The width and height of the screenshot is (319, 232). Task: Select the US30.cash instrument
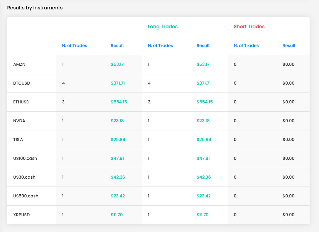(24, 177)
